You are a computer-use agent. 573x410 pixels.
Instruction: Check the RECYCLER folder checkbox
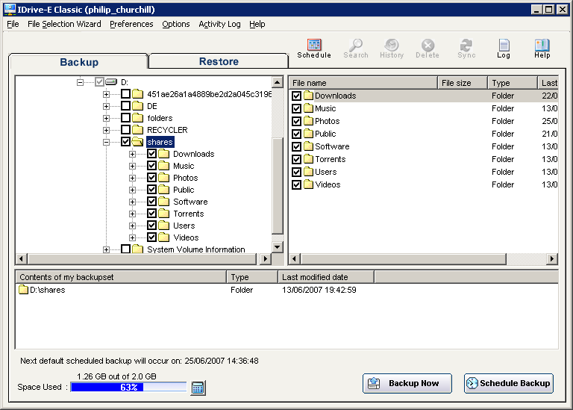pos(125,130)
